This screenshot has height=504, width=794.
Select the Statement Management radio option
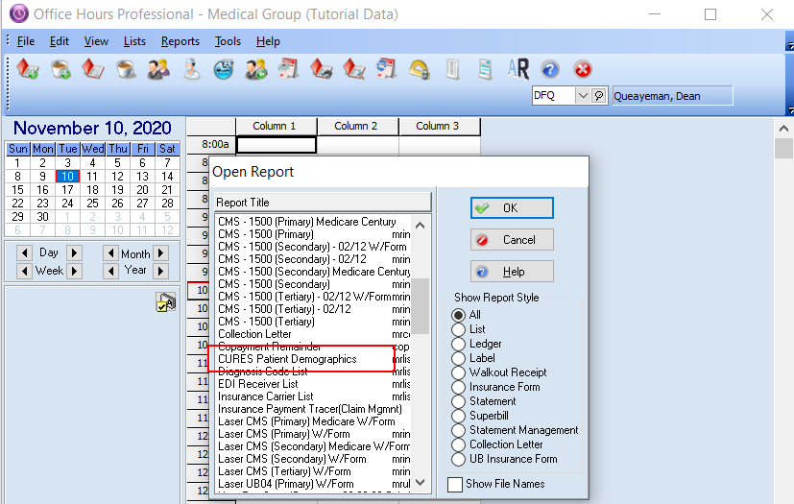click(x=458, y=430)
